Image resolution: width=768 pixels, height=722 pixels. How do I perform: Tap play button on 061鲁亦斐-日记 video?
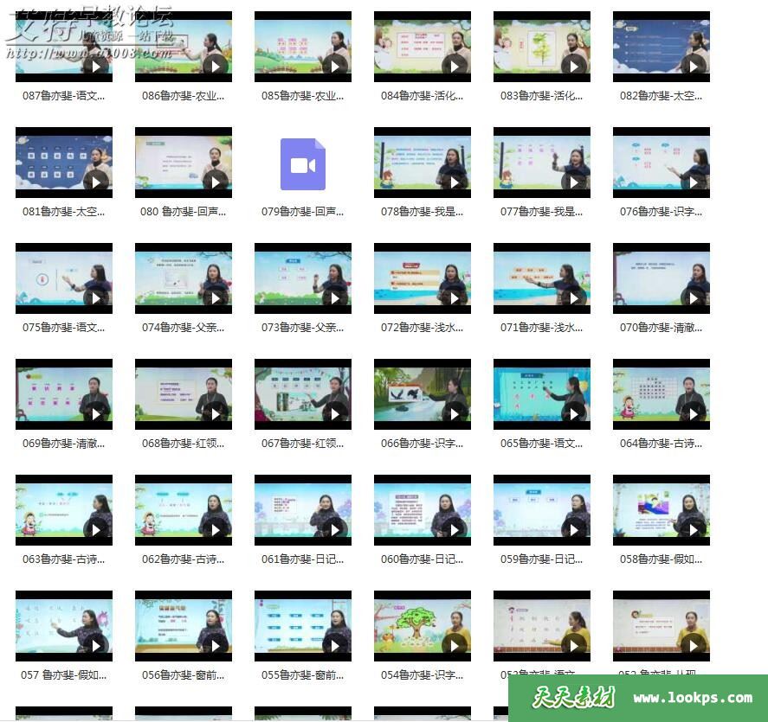tap(334, 528)
